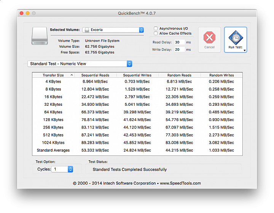Click the 62.755 Gigabytes free space
The width and height of the screenshot is (274, 213).
coord(100,52)
